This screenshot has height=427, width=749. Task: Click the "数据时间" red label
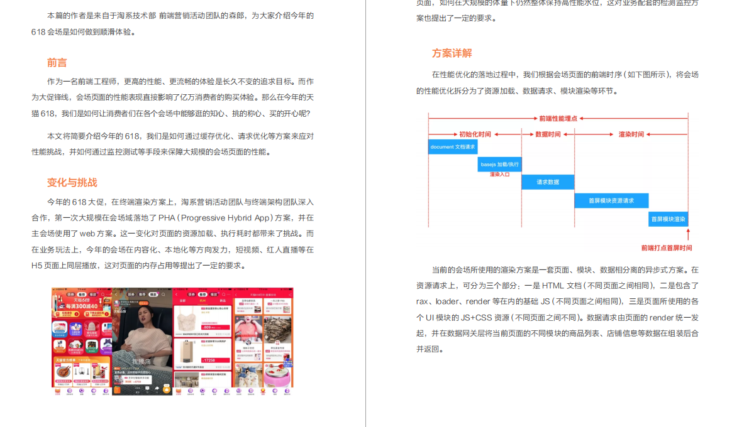click(x=548, y=134)
